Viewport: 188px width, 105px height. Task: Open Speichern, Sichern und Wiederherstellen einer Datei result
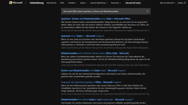point(96,19)
